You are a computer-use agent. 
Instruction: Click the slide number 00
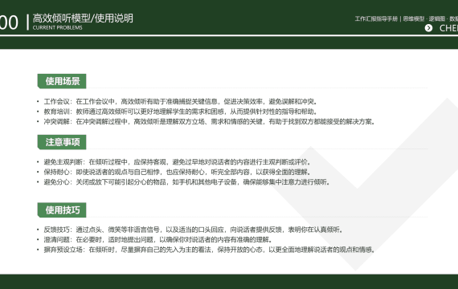tap(9, 22)
